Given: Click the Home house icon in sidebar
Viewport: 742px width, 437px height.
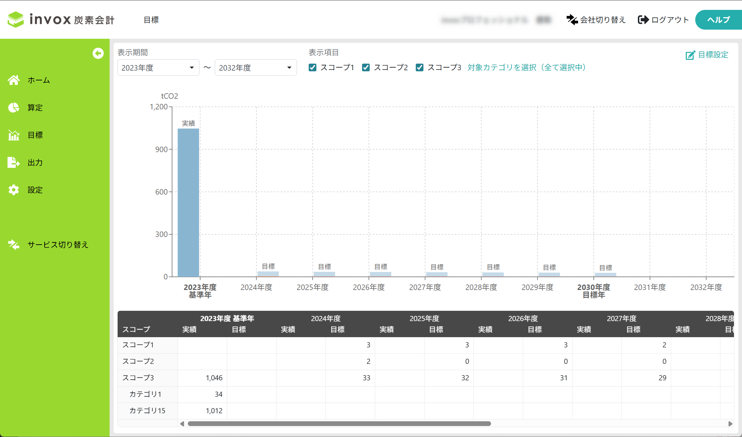Looking at the screenshot, I should point(14,80).
